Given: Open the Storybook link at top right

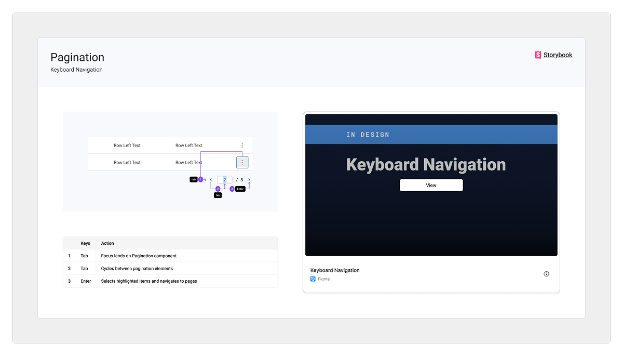Looking at the screenshot, I should pos(558,54).
